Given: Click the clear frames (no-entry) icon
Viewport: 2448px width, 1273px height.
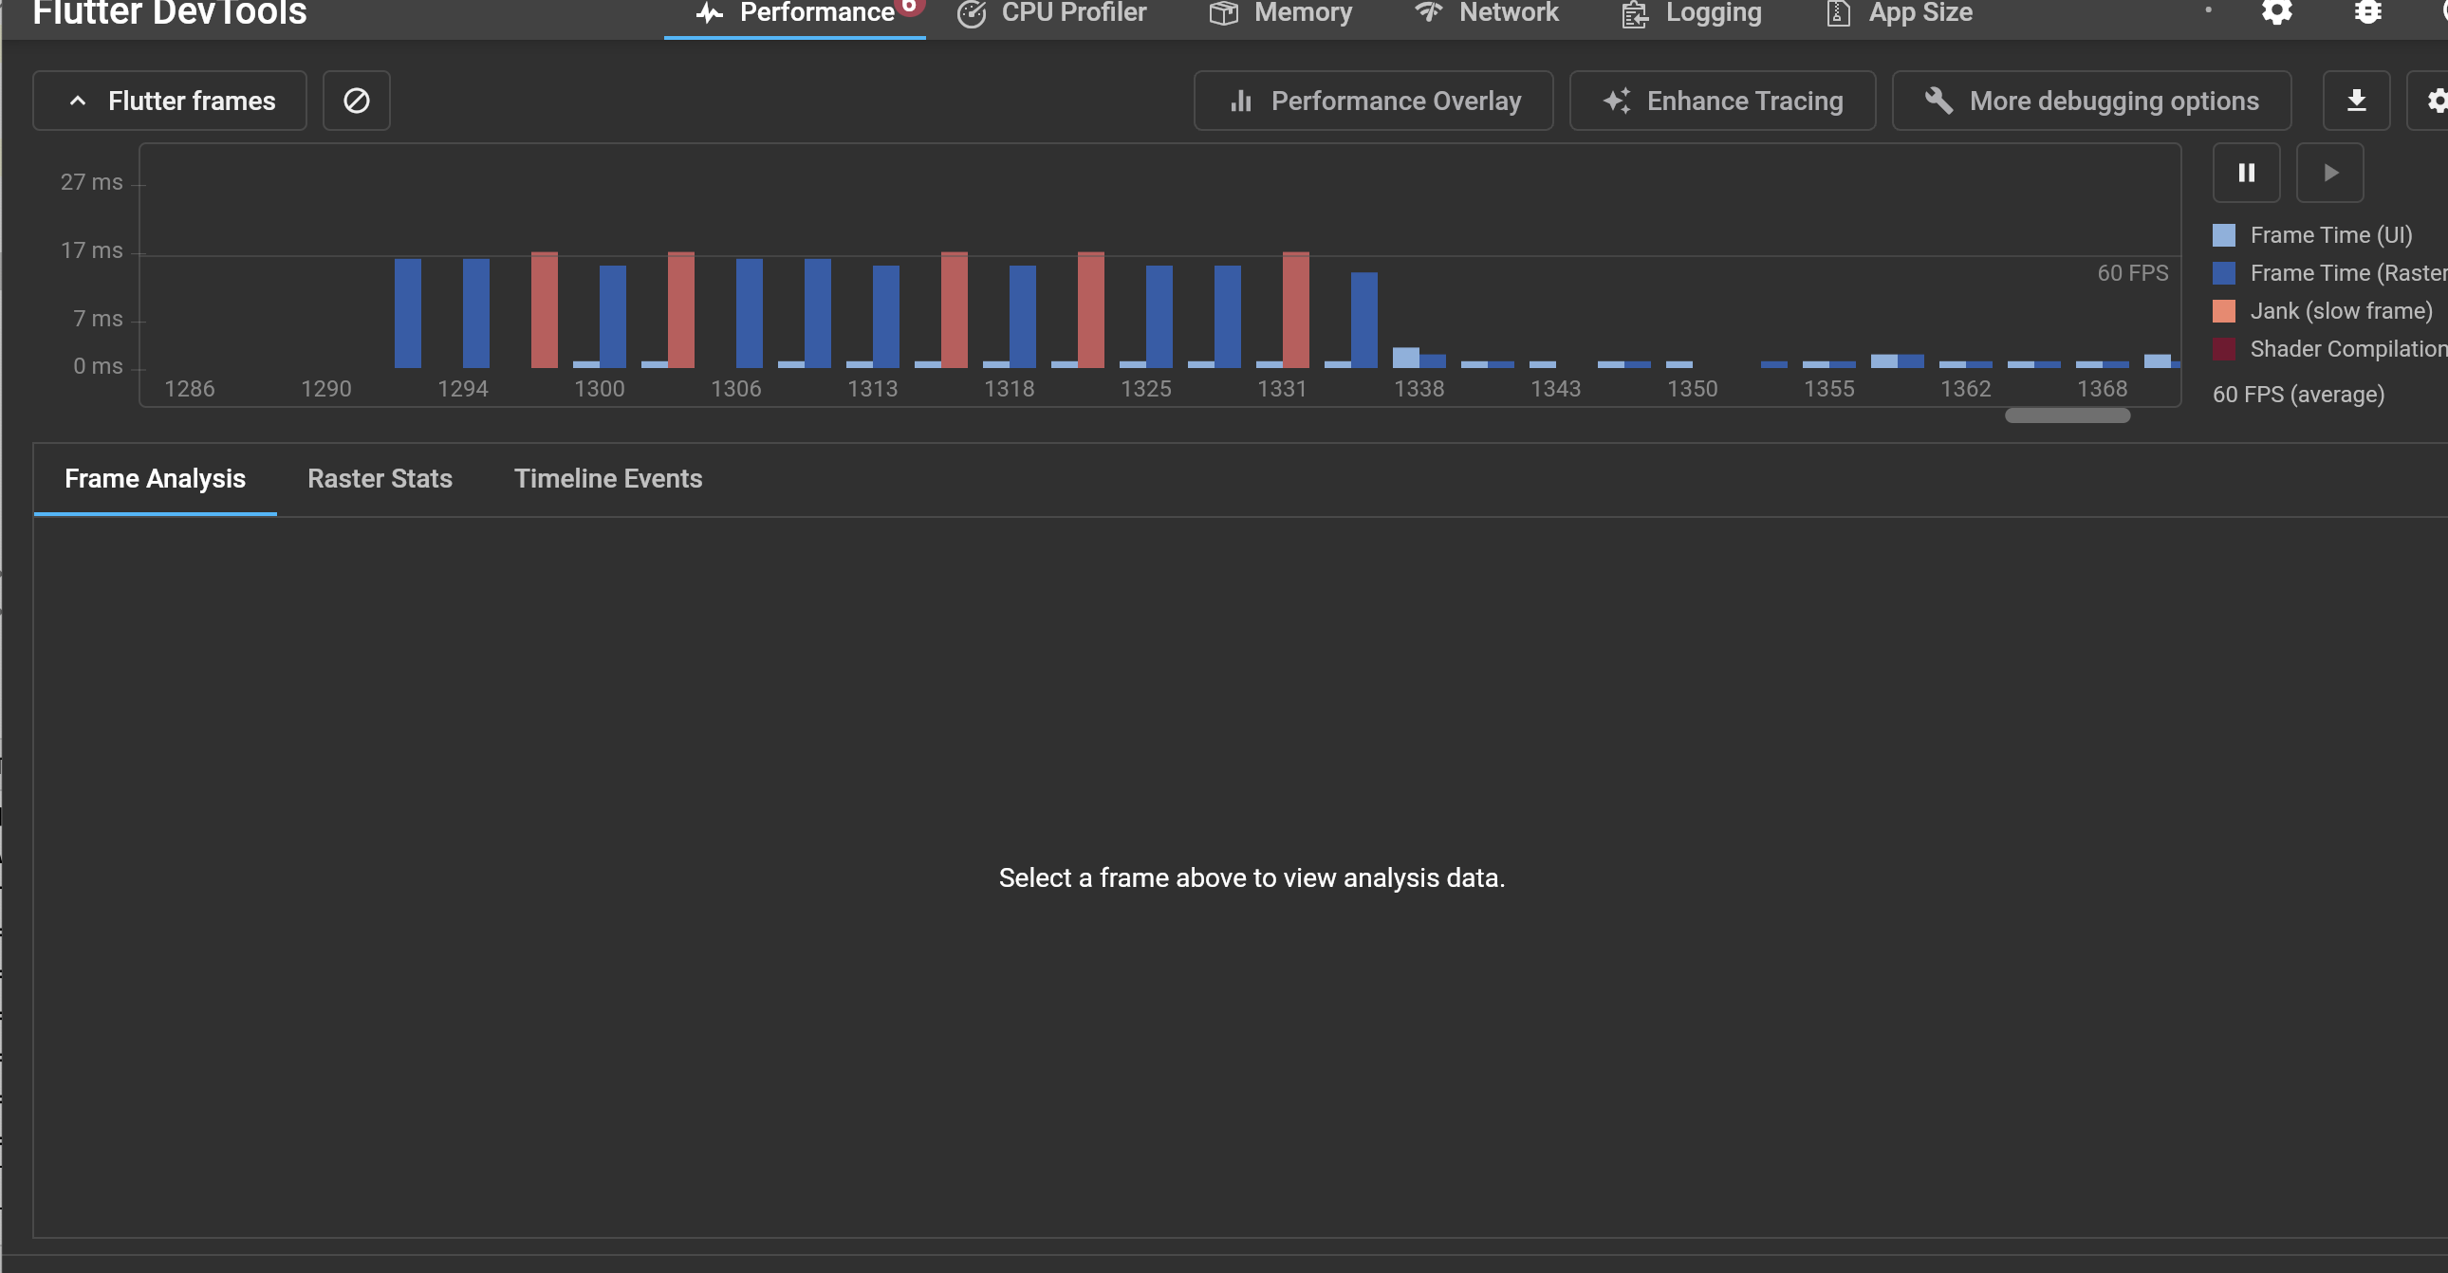Looking at the screenshot, I should pos(357,101).
